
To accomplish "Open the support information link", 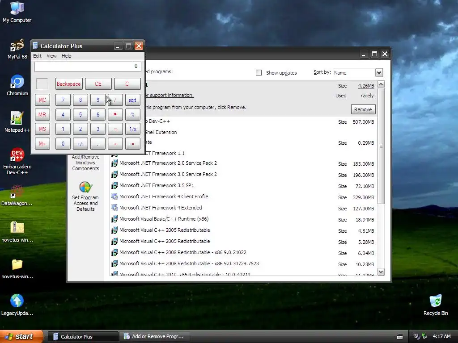I will [x=170, y=96].
